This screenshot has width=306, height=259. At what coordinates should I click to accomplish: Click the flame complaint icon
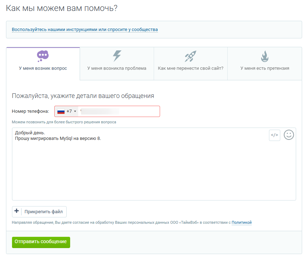click(x=264, y=56)
